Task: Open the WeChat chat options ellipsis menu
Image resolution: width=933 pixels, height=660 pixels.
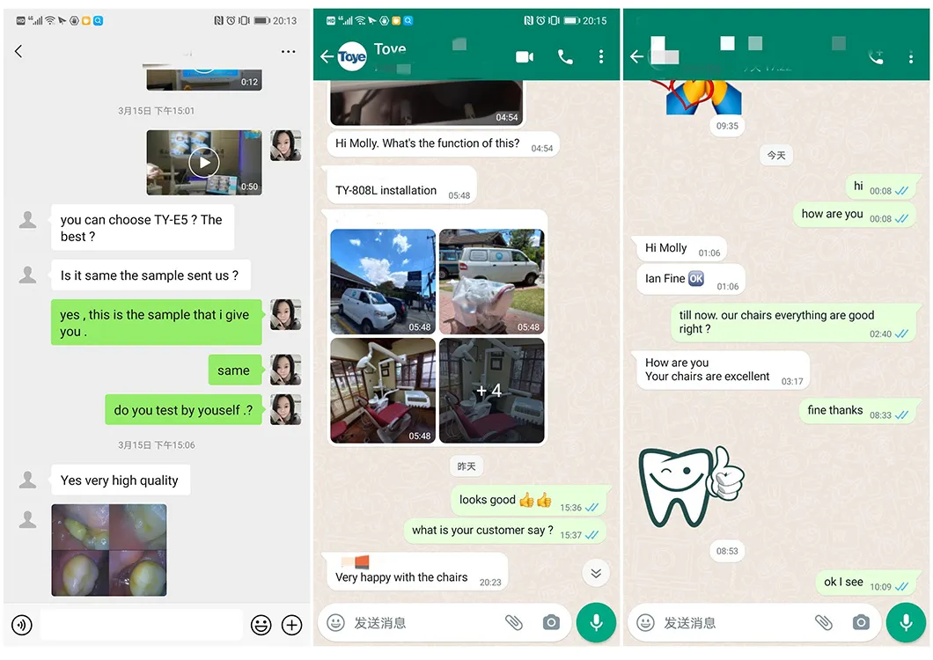Action: coord(289,52)
